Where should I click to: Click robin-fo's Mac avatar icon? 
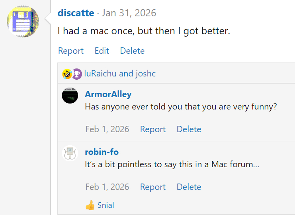70,153
